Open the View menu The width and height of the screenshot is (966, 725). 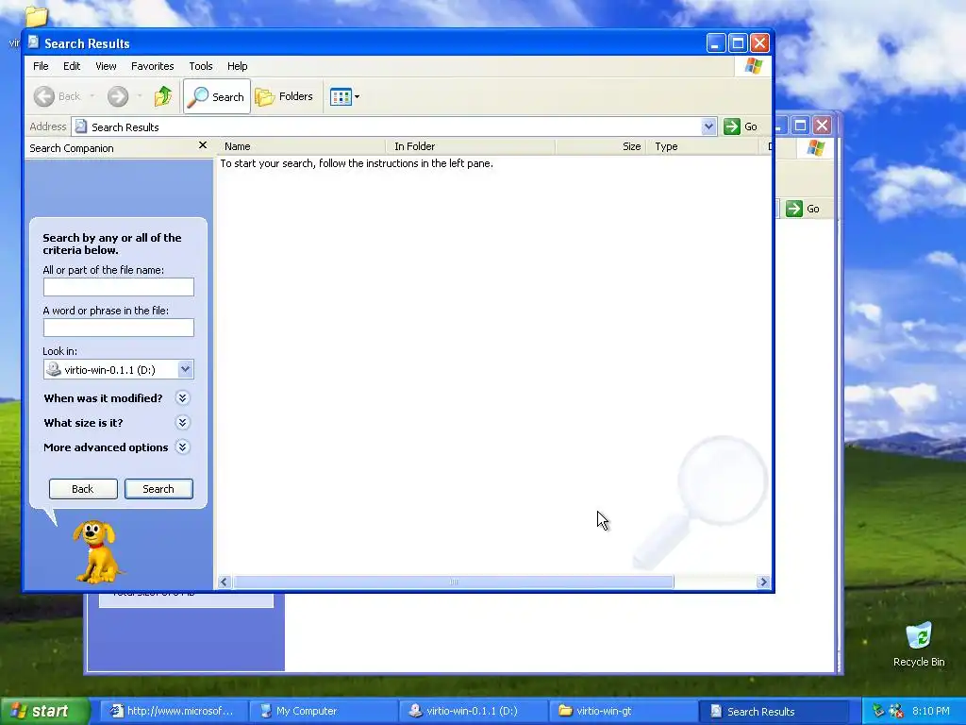[x=106, y=66]
